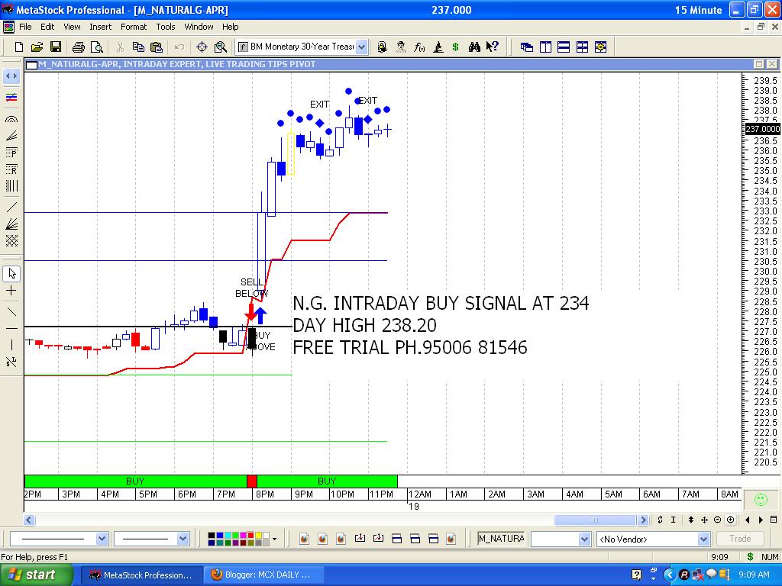Open the empty combo box beside M_NATURA
This screenshot has height=586, width=782.
point(561,539)
